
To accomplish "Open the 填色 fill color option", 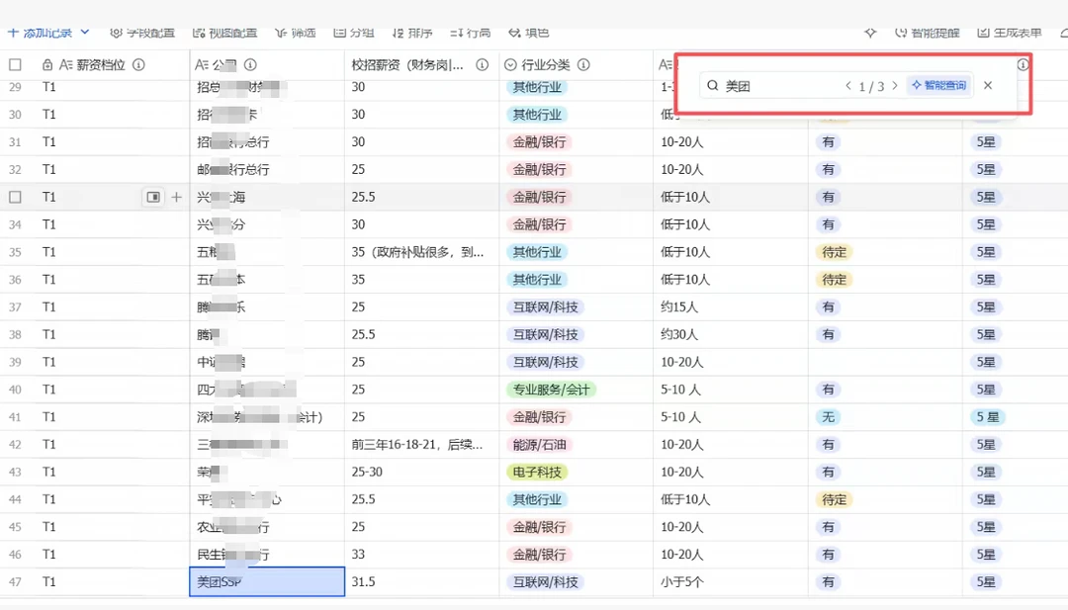I will pos(529,33).
